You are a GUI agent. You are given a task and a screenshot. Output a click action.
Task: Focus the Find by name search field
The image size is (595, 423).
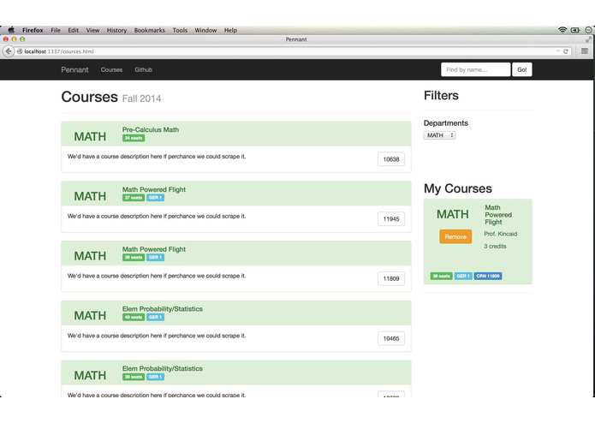click(475, 70)
